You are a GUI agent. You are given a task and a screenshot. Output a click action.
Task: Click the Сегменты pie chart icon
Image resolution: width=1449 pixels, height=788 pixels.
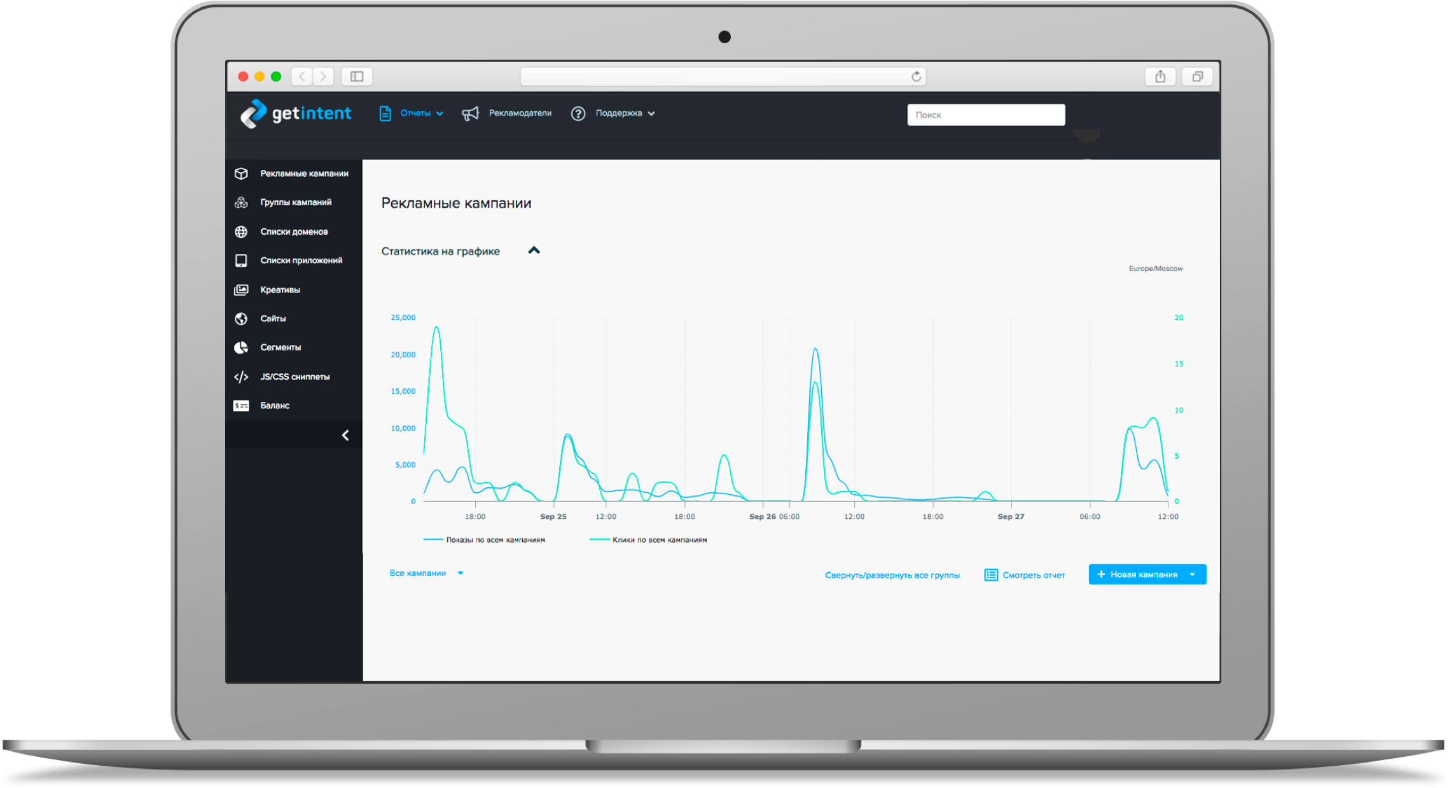coord(241,347)
